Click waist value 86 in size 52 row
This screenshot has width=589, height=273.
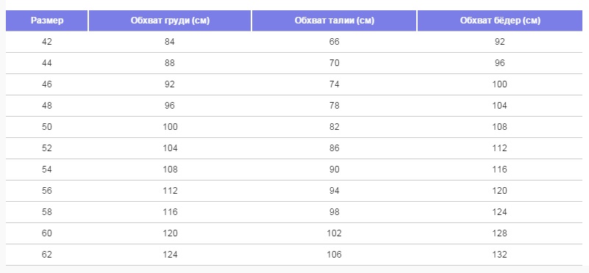(x=335, y=148)
